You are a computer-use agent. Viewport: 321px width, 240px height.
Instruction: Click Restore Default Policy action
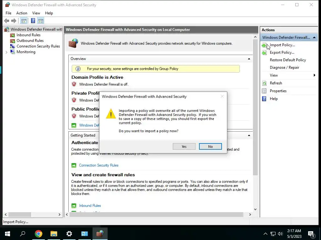[x=288, y=60]
